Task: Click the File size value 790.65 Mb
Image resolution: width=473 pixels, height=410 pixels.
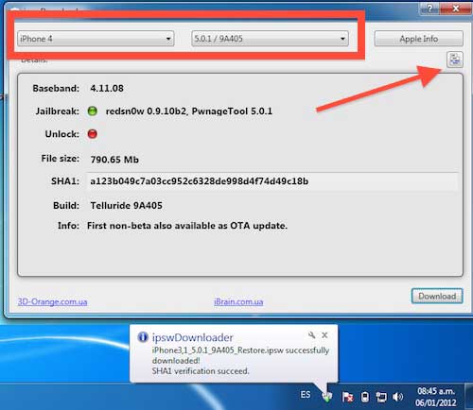Action: 114,160
